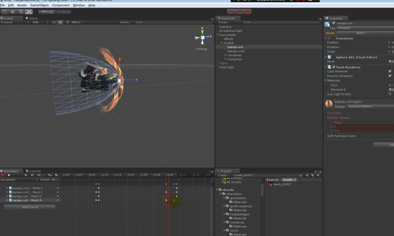The height and width of the screenshot is (236, 394).
Task: Click the Play button in top toolbar
Action: 231,12
